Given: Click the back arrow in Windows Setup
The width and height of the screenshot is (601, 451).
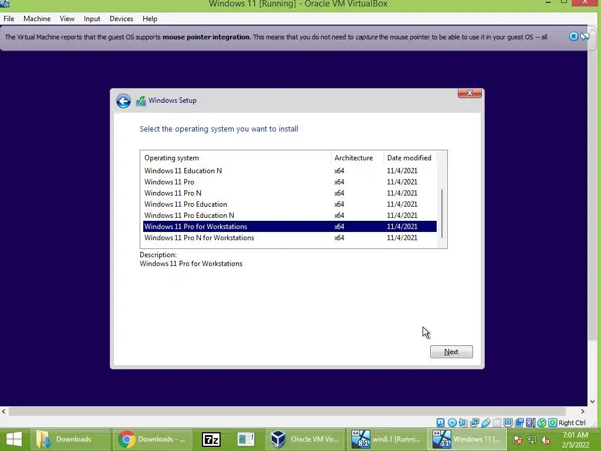Looking at the screenshot, I should click(x=123, y=101).
